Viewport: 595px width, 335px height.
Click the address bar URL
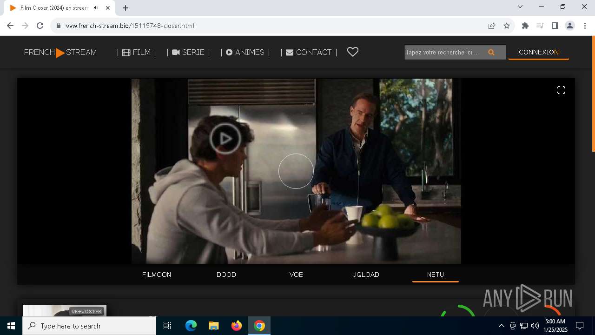tap(130, 26)
